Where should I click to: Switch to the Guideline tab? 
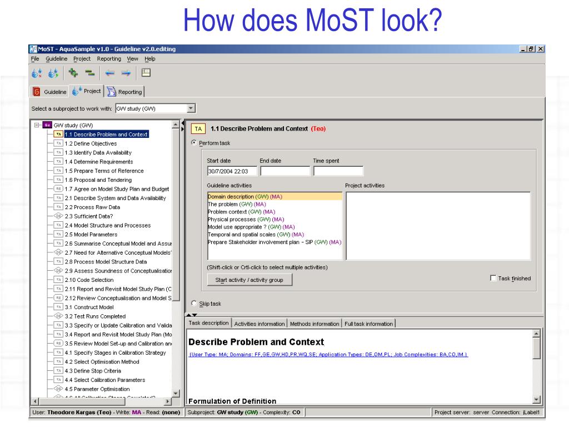click(49, 92)
